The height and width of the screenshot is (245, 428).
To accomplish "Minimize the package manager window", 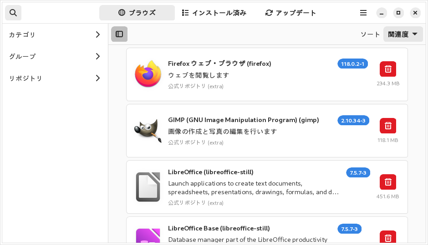I will coord(382,13).
